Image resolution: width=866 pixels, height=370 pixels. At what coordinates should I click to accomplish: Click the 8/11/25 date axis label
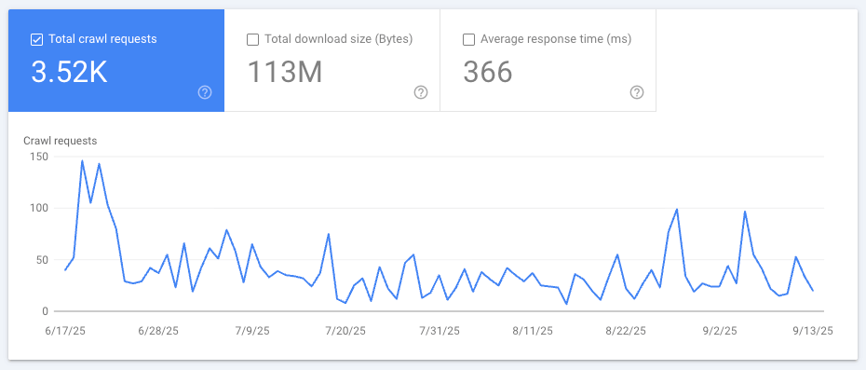click(533, 331)
